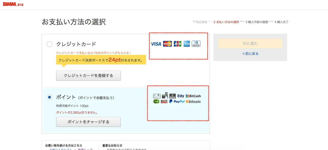This screenshot has height=150, width=328.
Task: Click the 24pt bonus yellow banner
Action: (x=101, y=60)
